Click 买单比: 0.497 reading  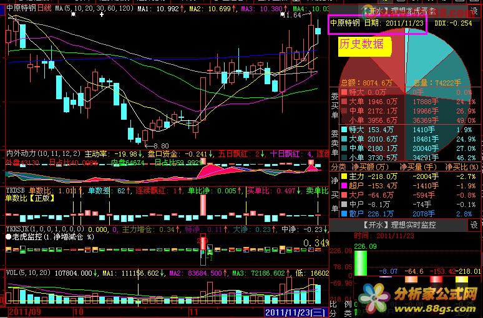point(274,191)
